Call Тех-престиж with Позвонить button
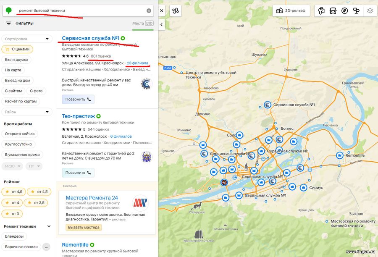 78,173
